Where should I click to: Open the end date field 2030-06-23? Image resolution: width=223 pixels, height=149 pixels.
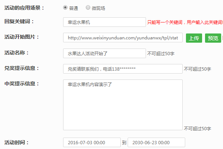pyautogui.click(x=156, y=142)
